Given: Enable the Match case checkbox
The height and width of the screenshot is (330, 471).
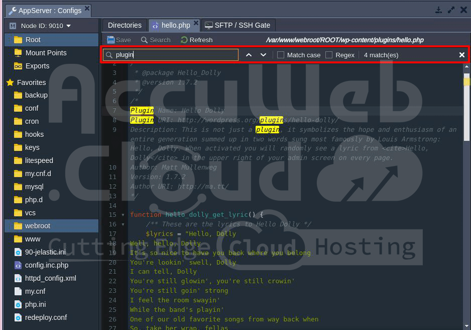Looking at the screenshot, I should (x=281, y=55).
